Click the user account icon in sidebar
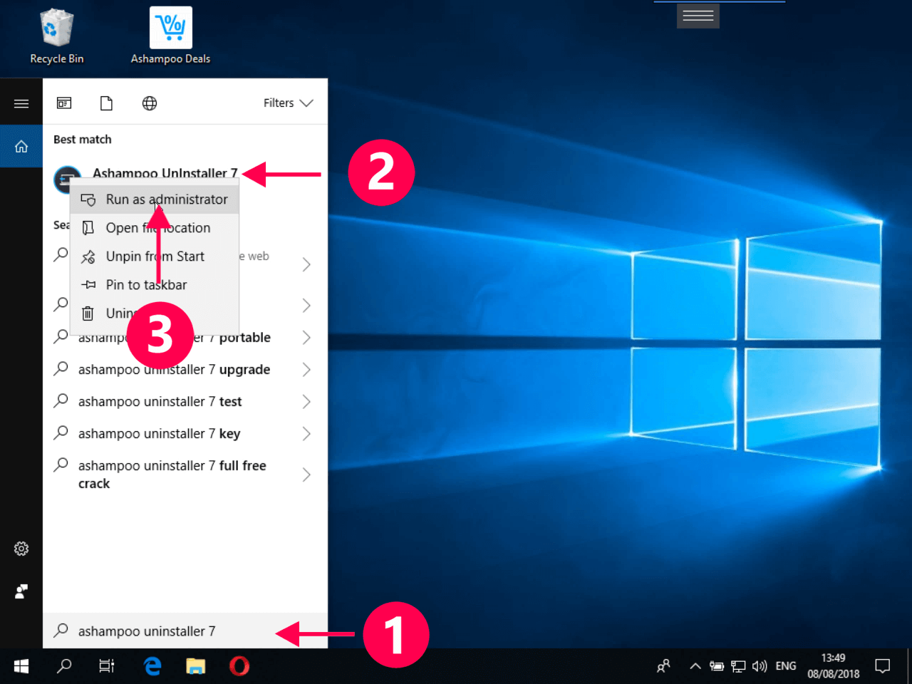Image resolution: width=912 pixels, height=684 pixels. [21, 591]
